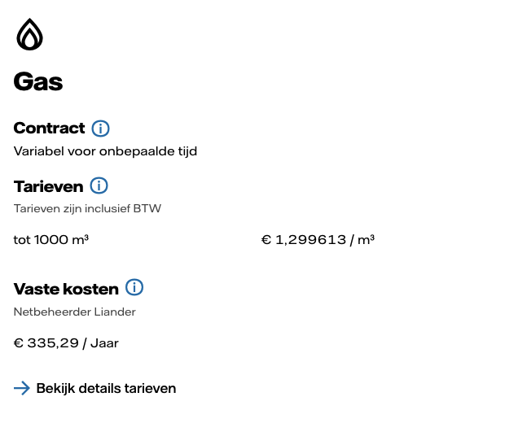Click the gas flame icon
505x423 pixels.
pos(29,34)
